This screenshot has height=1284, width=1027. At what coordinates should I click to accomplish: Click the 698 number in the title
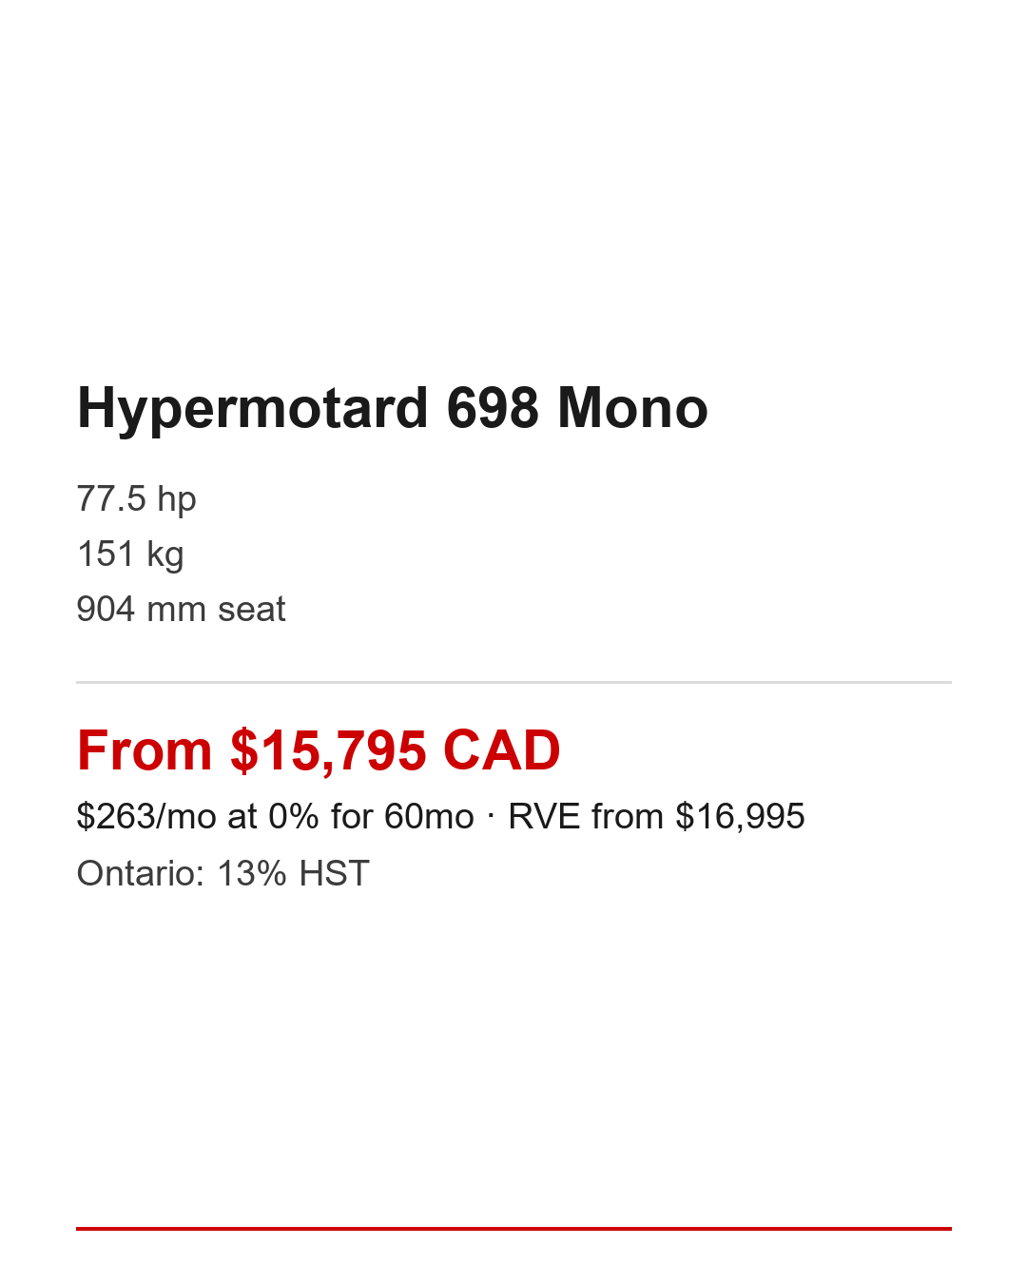(x=493, y=409)
